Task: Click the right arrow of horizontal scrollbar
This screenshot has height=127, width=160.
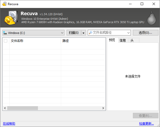Action: [103, 108]
